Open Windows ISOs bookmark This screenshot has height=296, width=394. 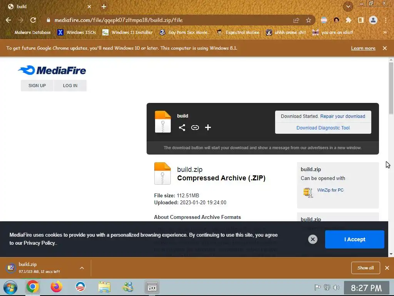tap(77, 32)
